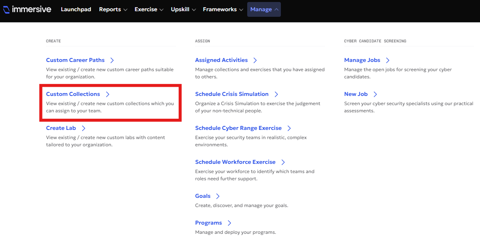Click the ASSIGN section heading
The image size is (480, 247).
(202, 41)
